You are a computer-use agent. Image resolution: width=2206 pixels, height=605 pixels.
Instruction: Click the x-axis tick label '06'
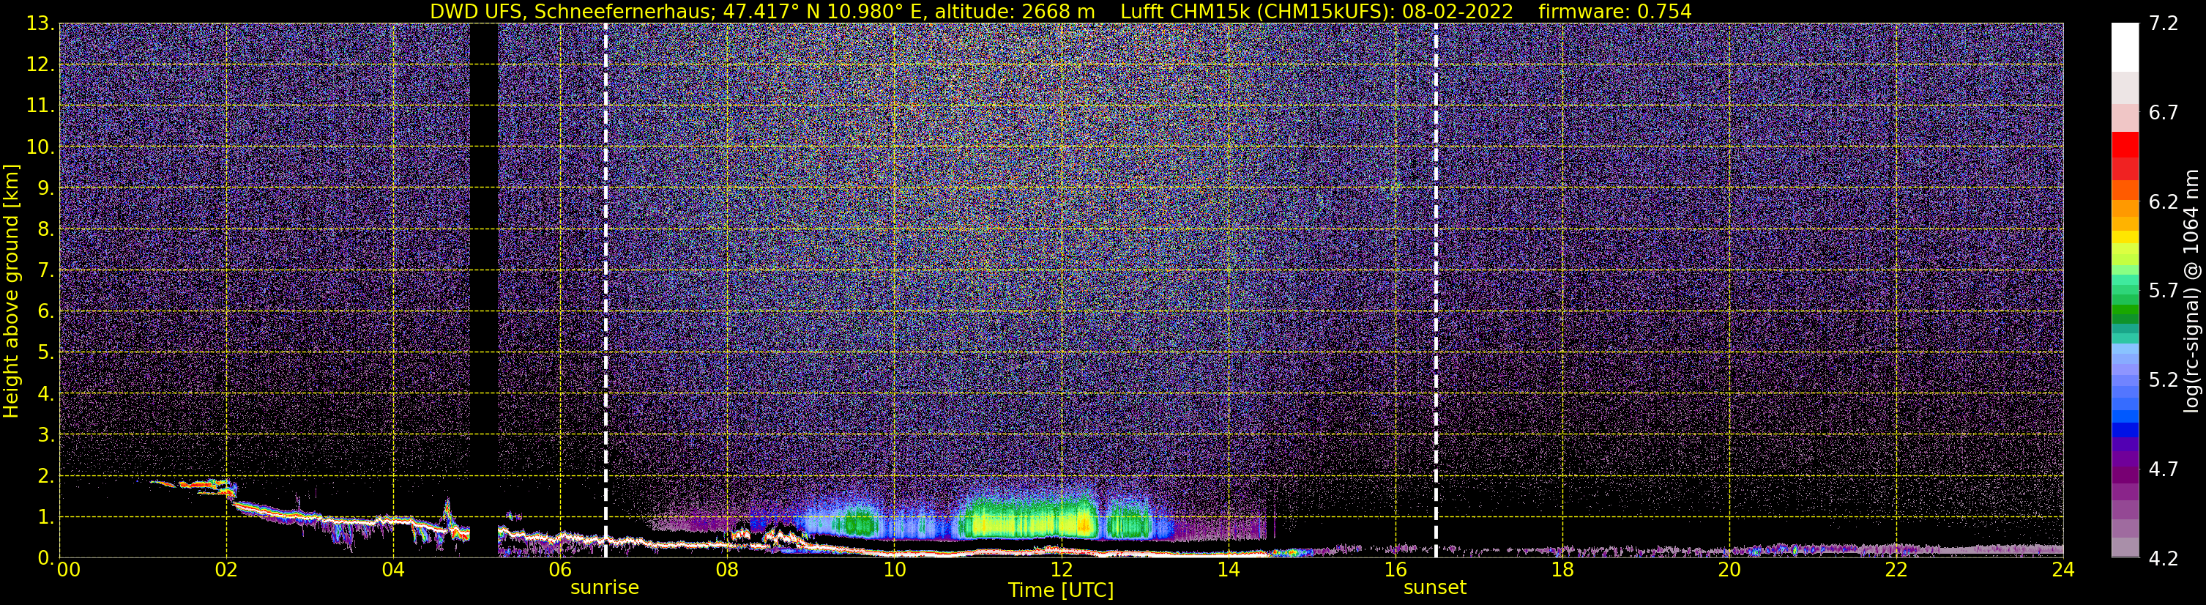[560, 571]
